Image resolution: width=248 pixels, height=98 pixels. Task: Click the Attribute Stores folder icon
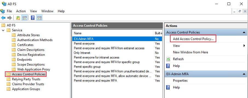point(14,35)
